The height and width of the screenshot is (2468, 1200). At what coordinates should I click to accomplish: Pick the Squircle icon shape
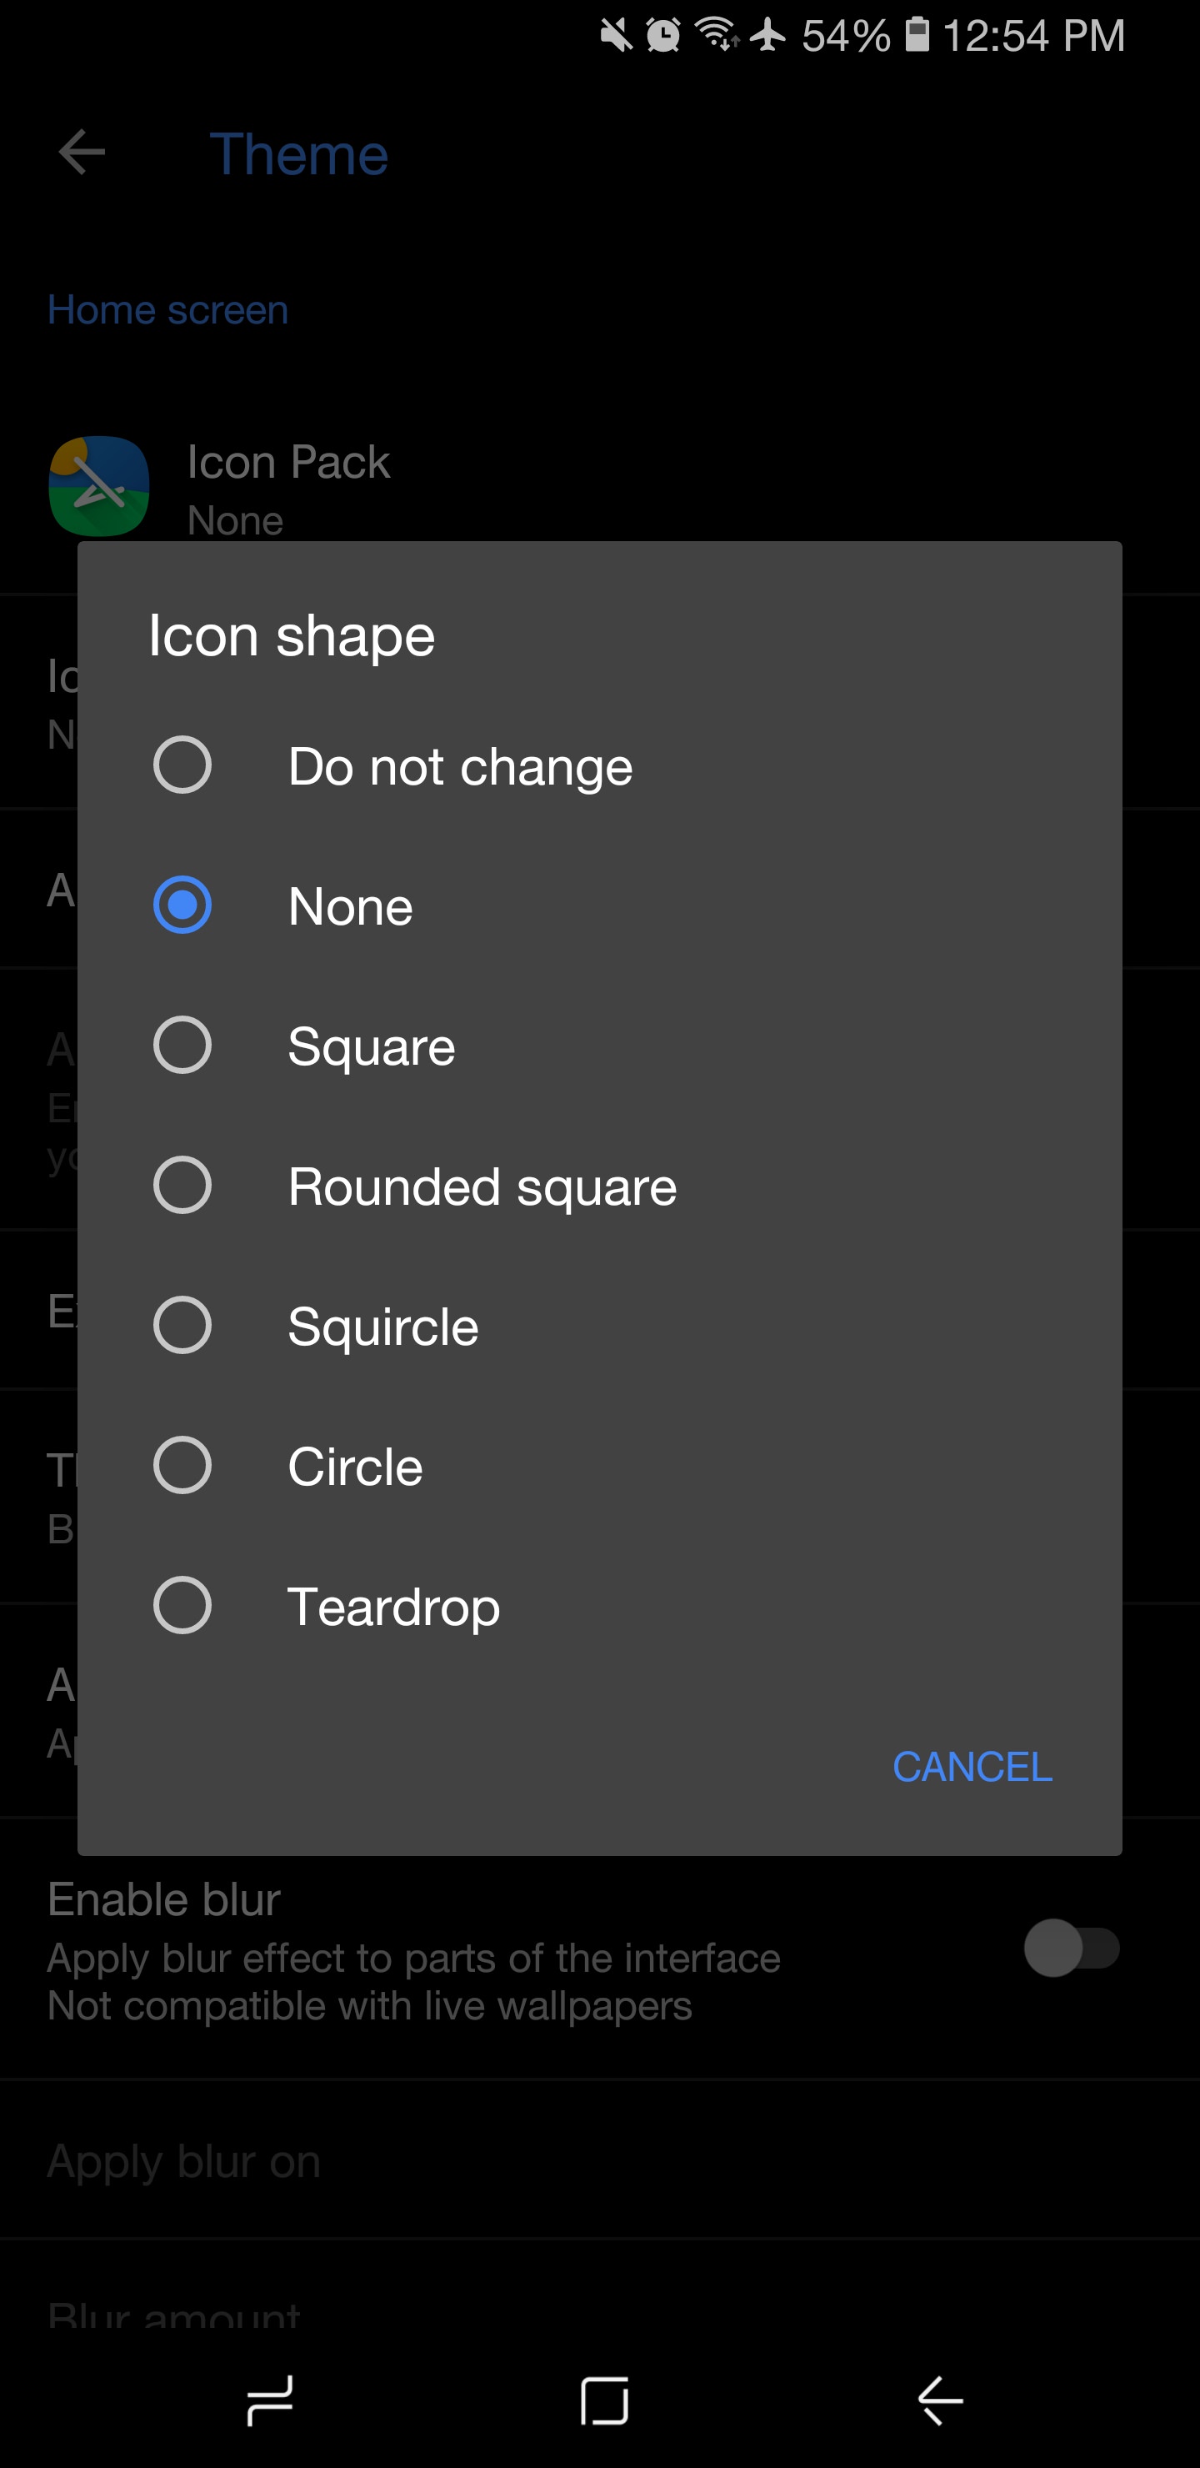tap(182, 1326)
